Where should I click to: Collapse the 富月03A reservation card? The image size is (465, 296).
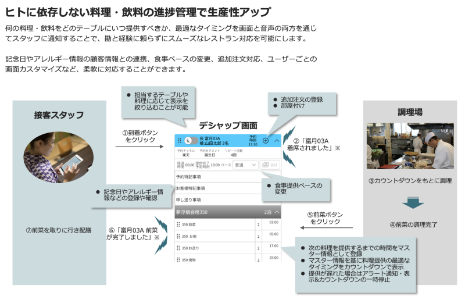coord(277,141)
